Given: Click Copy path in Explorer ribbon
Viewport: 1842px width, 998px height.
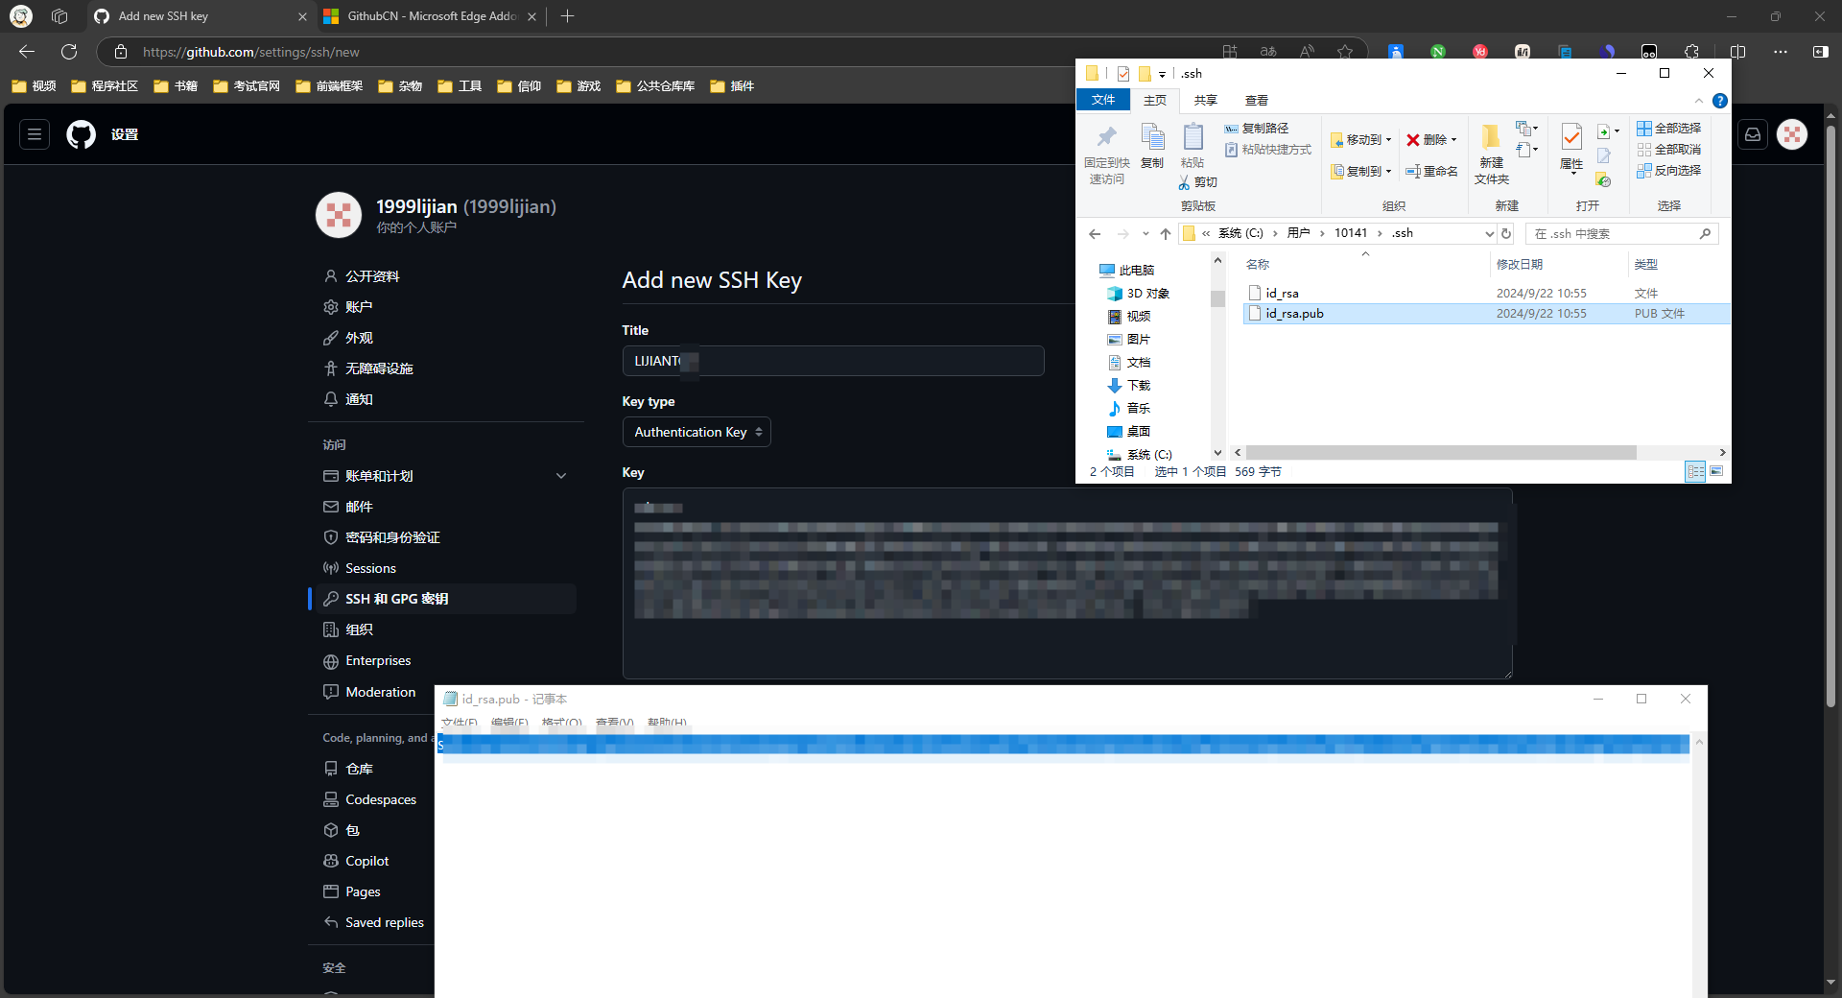Looking at the screenshot, I should [1257, 129].
